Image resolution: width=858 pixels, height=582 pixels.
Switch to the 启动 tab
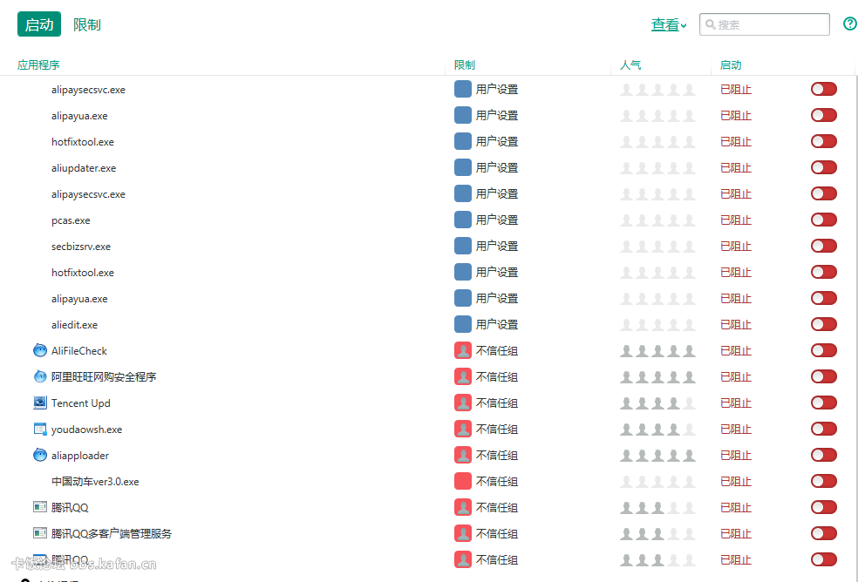tap(39, 24)
